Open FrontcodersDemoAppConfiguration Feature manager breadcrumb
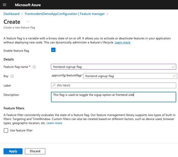Screen dimensions: 178x157 point(65,14)
